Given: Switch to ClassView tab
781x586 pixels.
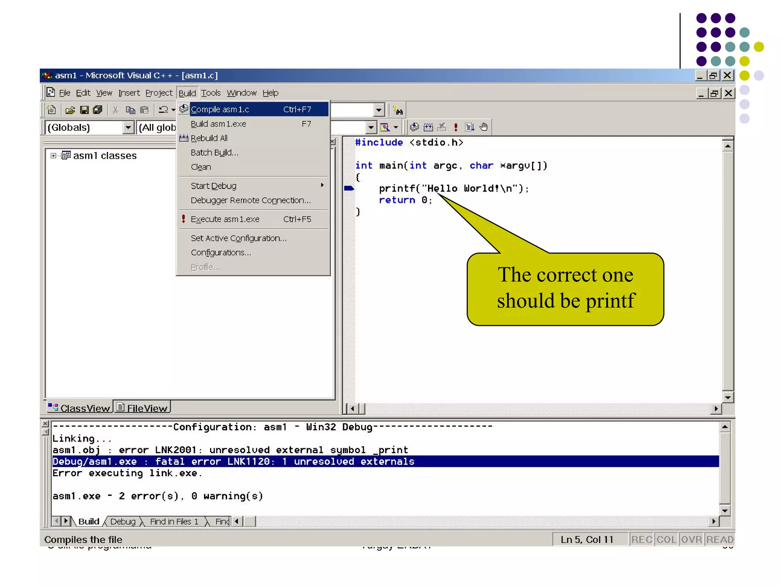Looking at the screenshot, I should (x=79, y=408).
